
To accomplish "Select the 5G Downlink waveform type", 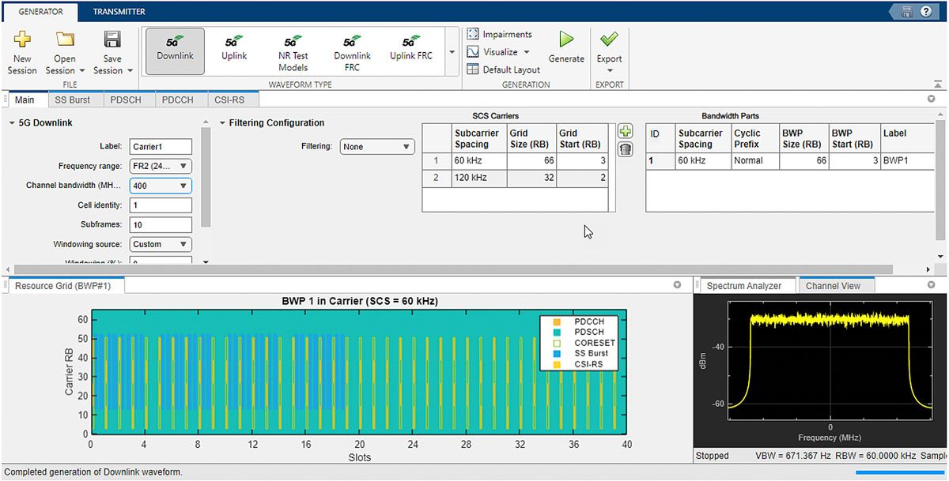I will pos(175,49).
